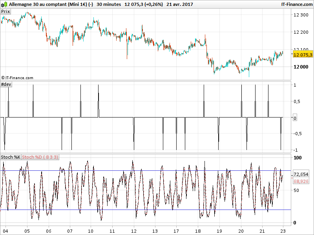Image resolution: width=314 pixels, height=235 pixels.
Task: Click the 12 300 price axis label
Action: pos(301,15)
